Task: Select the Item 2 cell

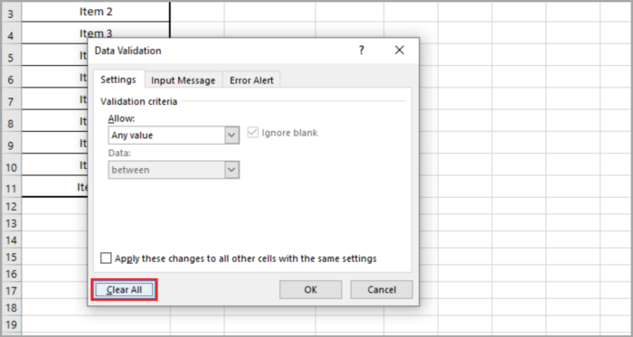Action: [x=96, y=12]
